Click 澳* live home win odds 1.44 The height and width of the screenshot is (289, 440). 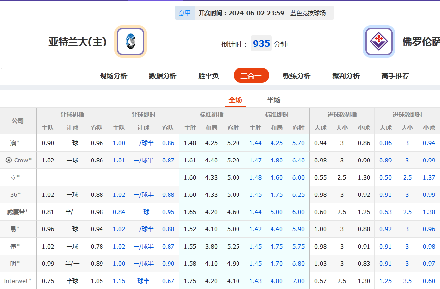(x=255, y=142)
